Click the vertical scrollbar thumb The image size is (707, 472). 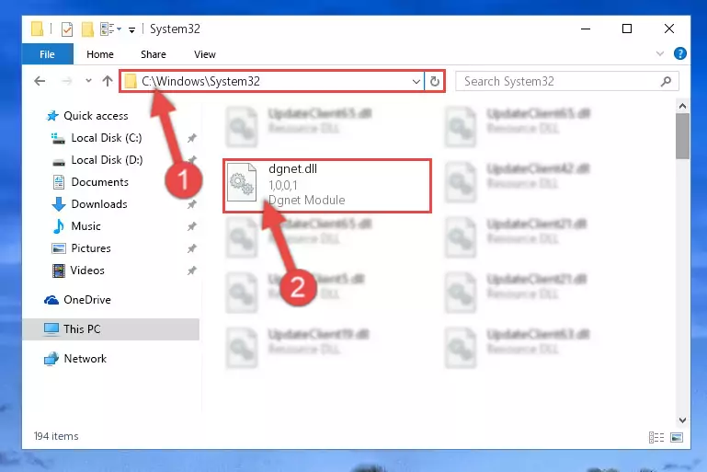682,136
